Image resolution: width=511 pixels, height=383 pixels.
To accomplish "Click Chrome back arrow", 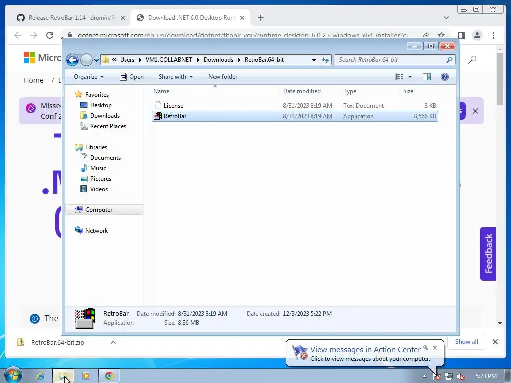I will coord(18,35).
